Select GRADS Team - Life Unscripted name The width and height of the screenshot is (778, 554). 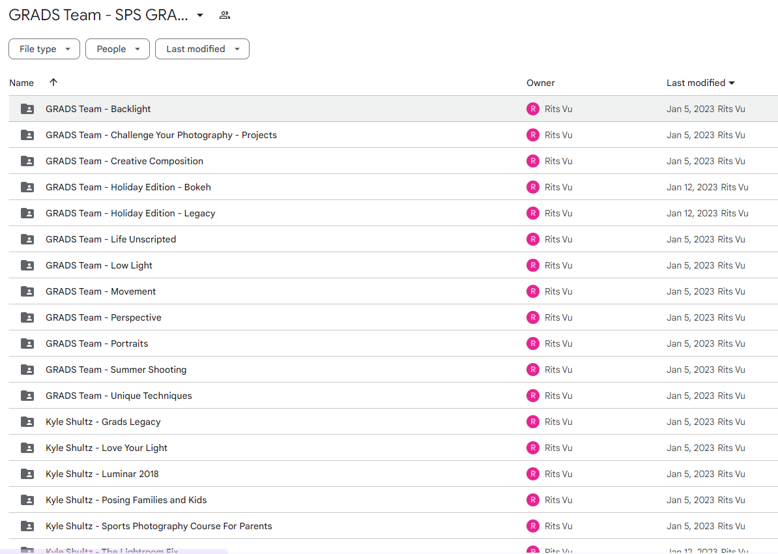pos(111,239)
